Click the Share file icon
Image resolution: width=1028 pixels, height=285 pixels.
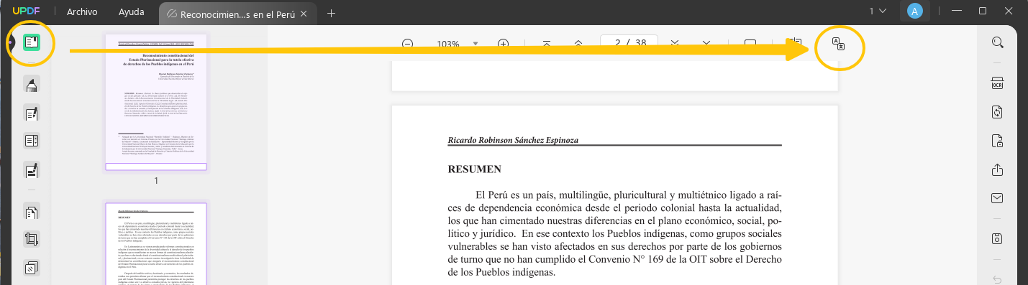(997, 170)
